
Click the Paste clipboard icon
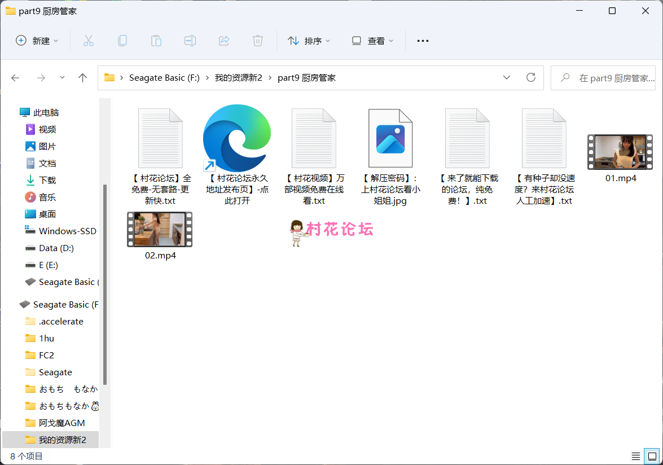pyautogui.click(x=156, y=41)
